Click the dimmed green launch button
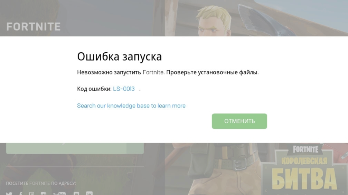This screenshot has width=348, height=195. click(x=75, y=148)
